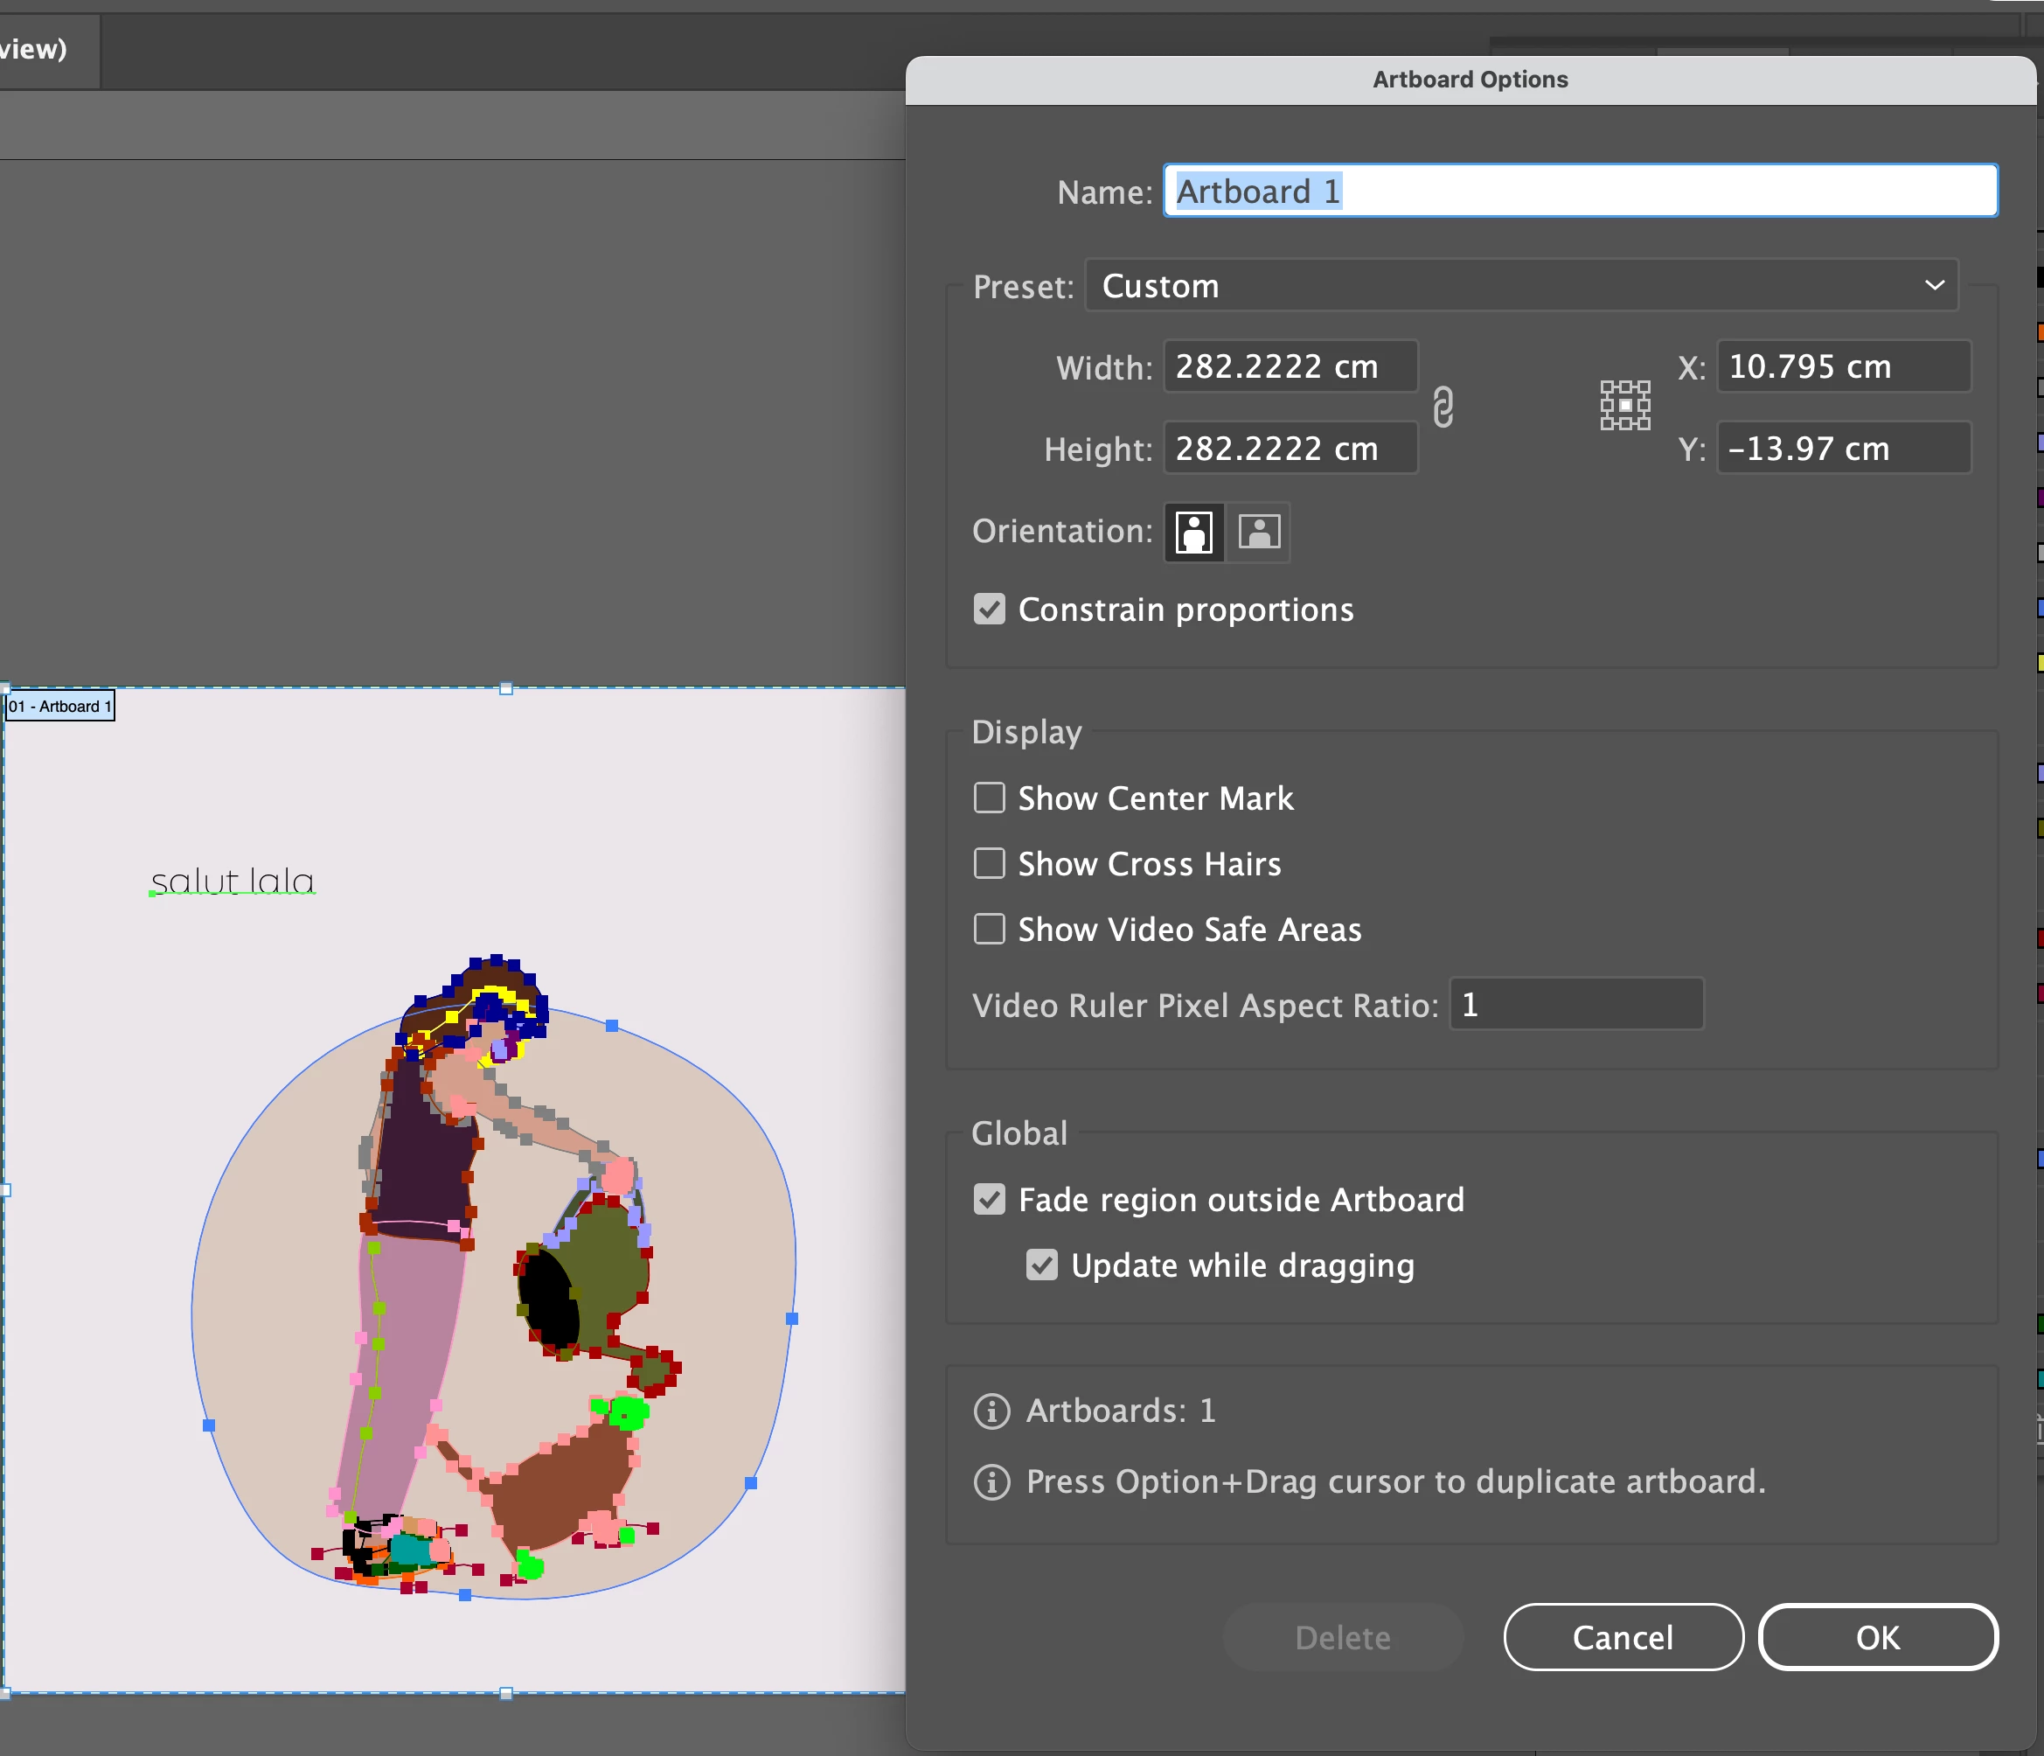
Task: Enable Show Video Safe Areas
Action: (990, 930)
